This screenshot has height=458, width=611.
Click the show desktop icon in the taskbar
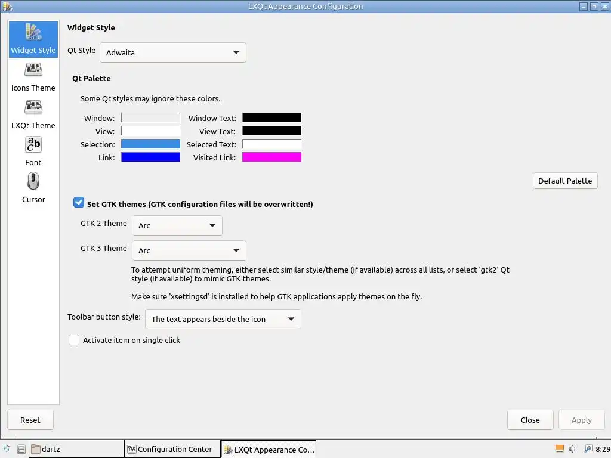click(x=21, y=449)
